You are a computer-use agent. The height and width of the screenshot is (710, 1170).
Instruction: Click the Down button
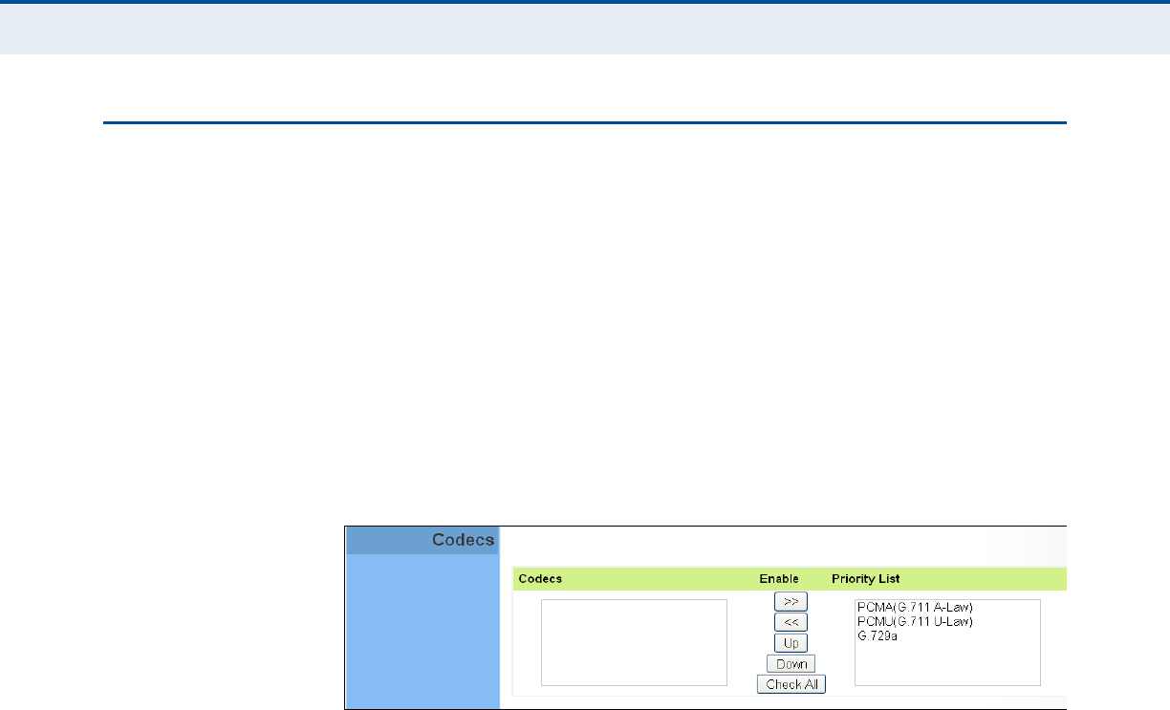pyautogui.click(x=791, y=663)
